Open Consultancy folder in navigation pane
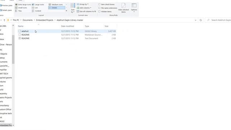 pyautogui.click(x=4, y=105)
